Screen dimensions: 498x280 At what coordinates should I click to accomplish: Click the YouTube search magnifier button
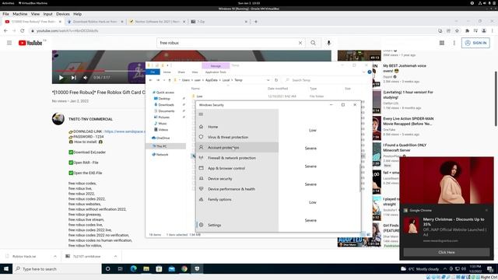pyautogui.click(x=313, y=43)
